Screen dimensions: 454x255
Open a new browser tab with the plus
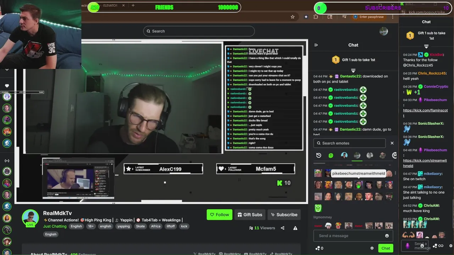click(133, 5)
